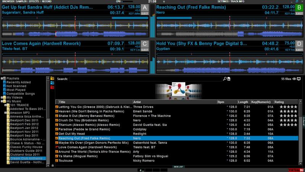
Task: Open the RECORD tab
Action: click(x=47, y=2)
